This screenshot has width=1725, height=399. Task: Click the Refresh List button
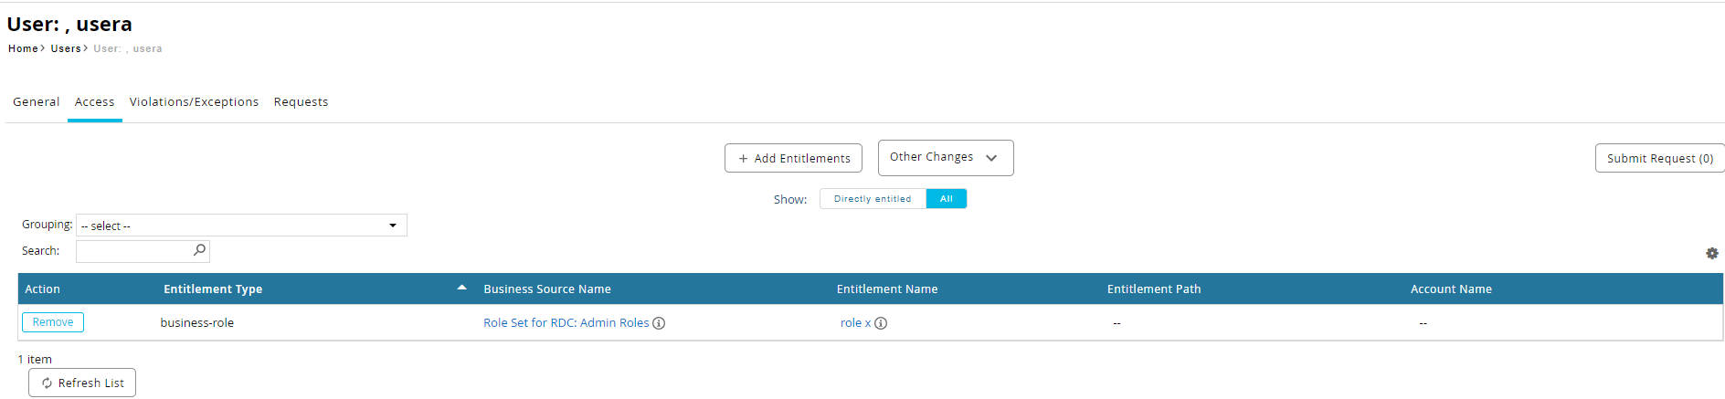pos(82,383)
